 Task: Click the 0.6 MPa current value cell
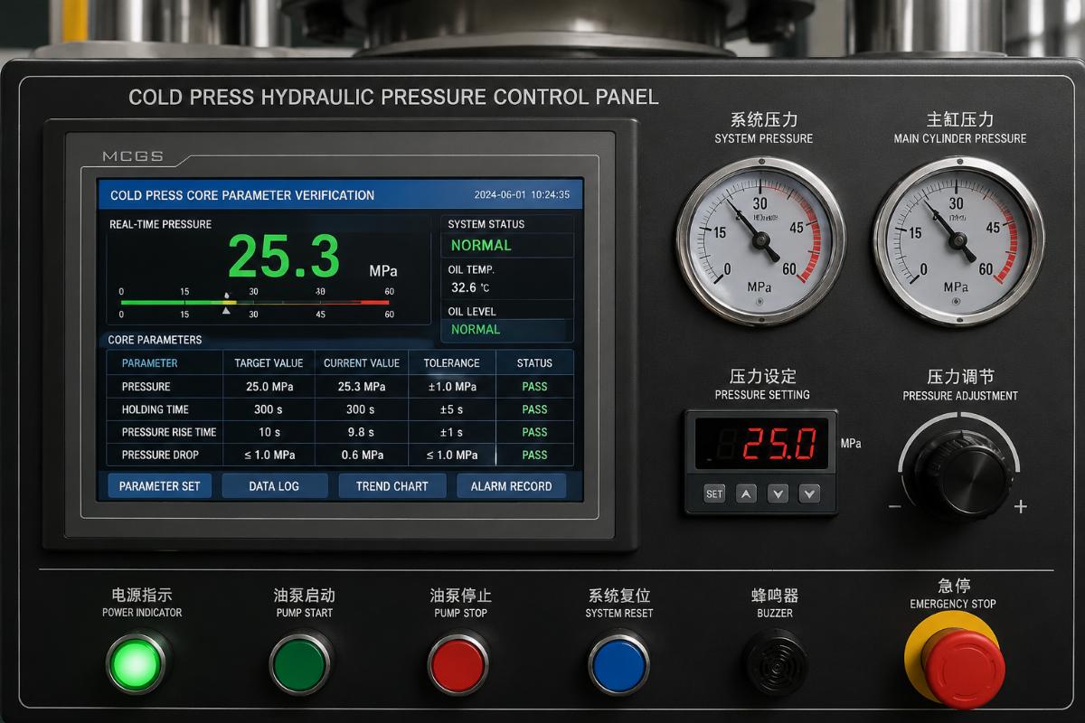(362, 455)
